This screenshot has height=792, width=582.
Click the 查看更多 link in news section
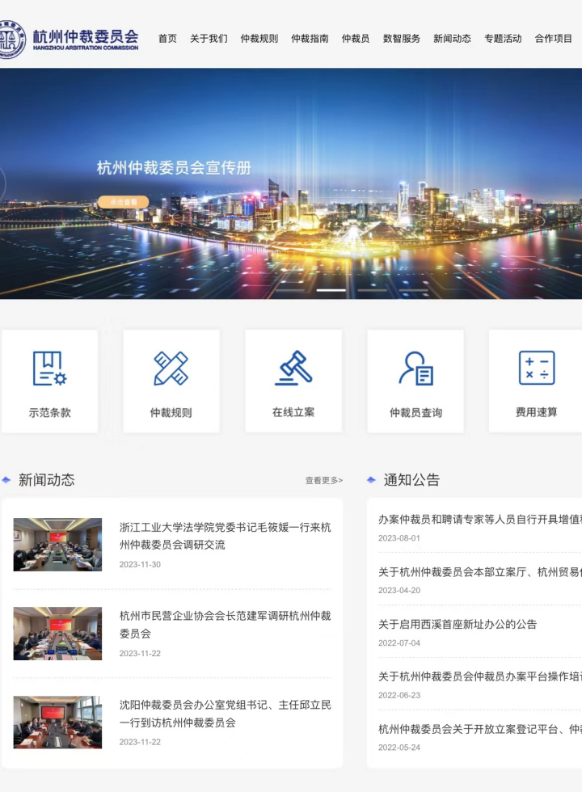click(x=323, y=481)
